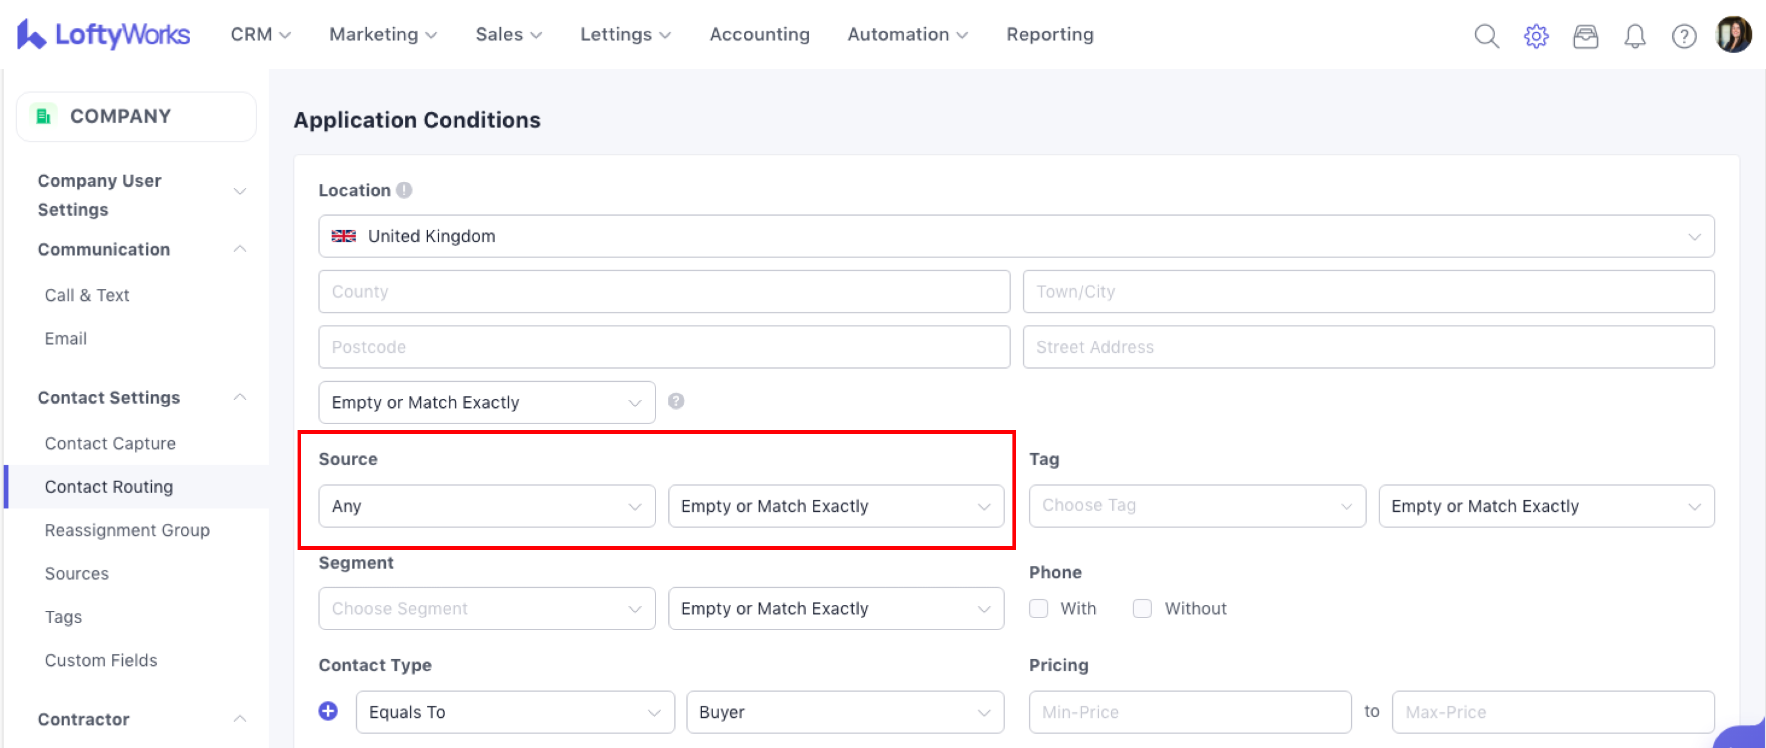
Task: Click the Postcode input field
Action: tap(663, 347)
